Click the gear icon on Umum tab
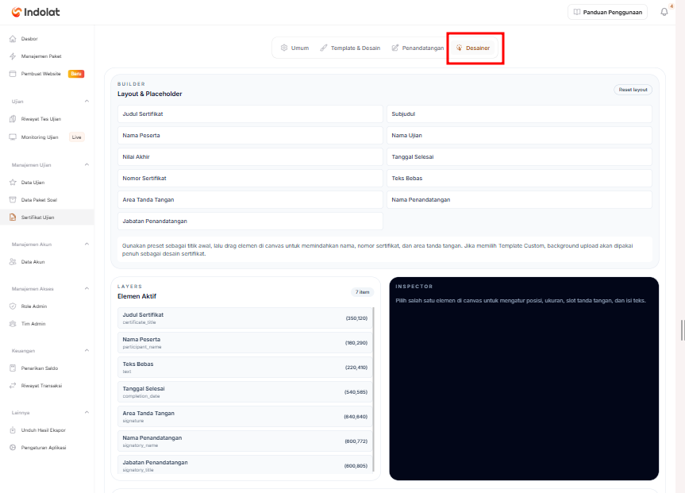This screenshot has width=685, height=493. pos(284,48)
